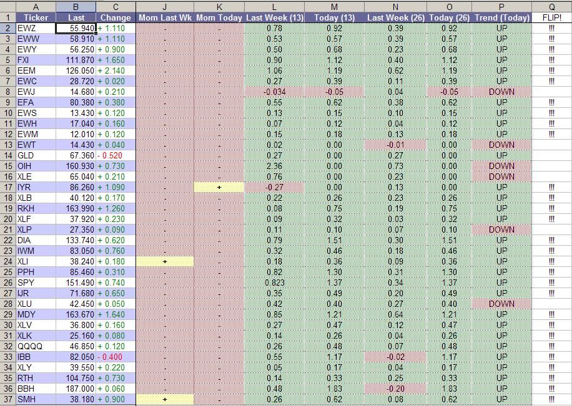572x406 pixels.
Task: Select the IYR ticker cell
Action: click(x=36, y=187)
